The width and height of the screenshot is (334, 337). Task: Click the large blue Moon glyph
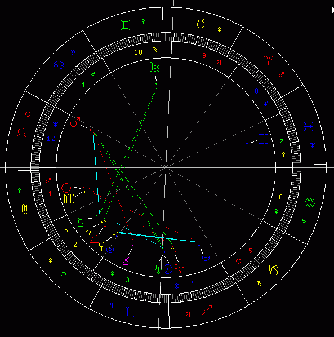pos(168,269)
